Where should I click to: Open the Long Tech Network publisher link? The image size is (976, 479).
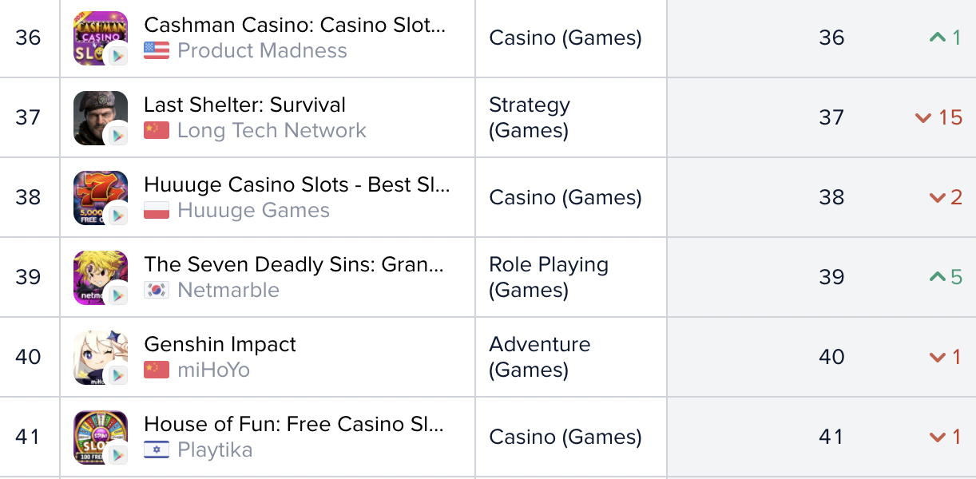tap(272, 130)
